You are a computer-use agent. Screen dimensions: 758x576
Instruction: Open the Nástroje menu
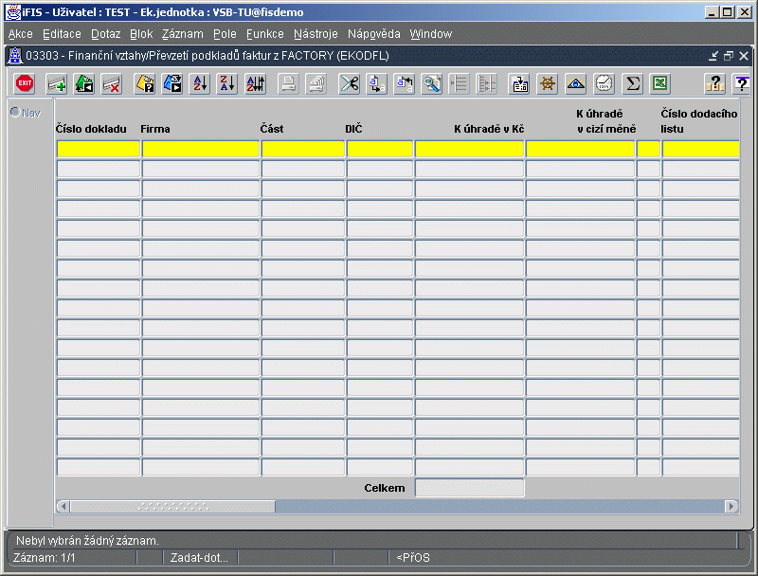316,34
